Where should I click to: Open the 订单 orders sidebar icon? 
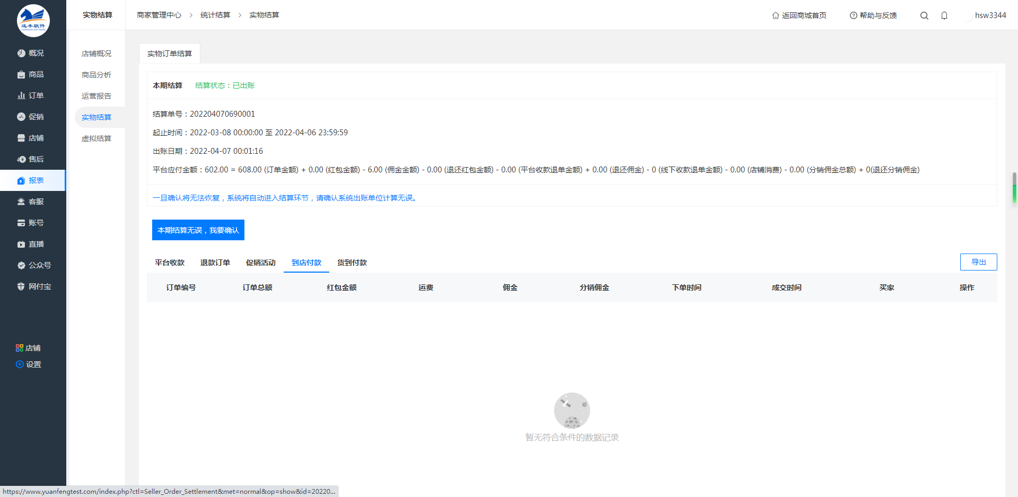21,95
